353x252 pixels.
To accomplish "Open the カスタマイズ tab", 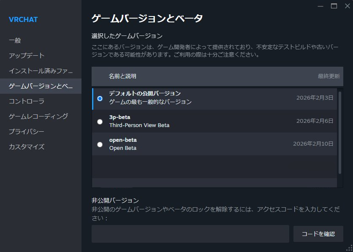I will [x=27, y=147].
